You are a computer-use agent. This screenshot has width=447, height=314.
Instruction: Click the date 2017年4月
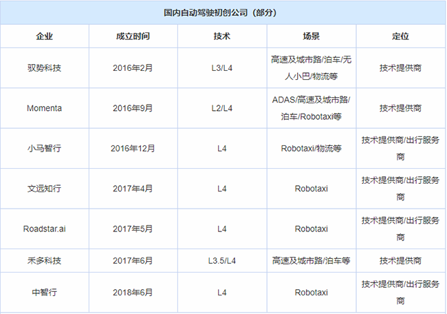(x=133, y=189)
